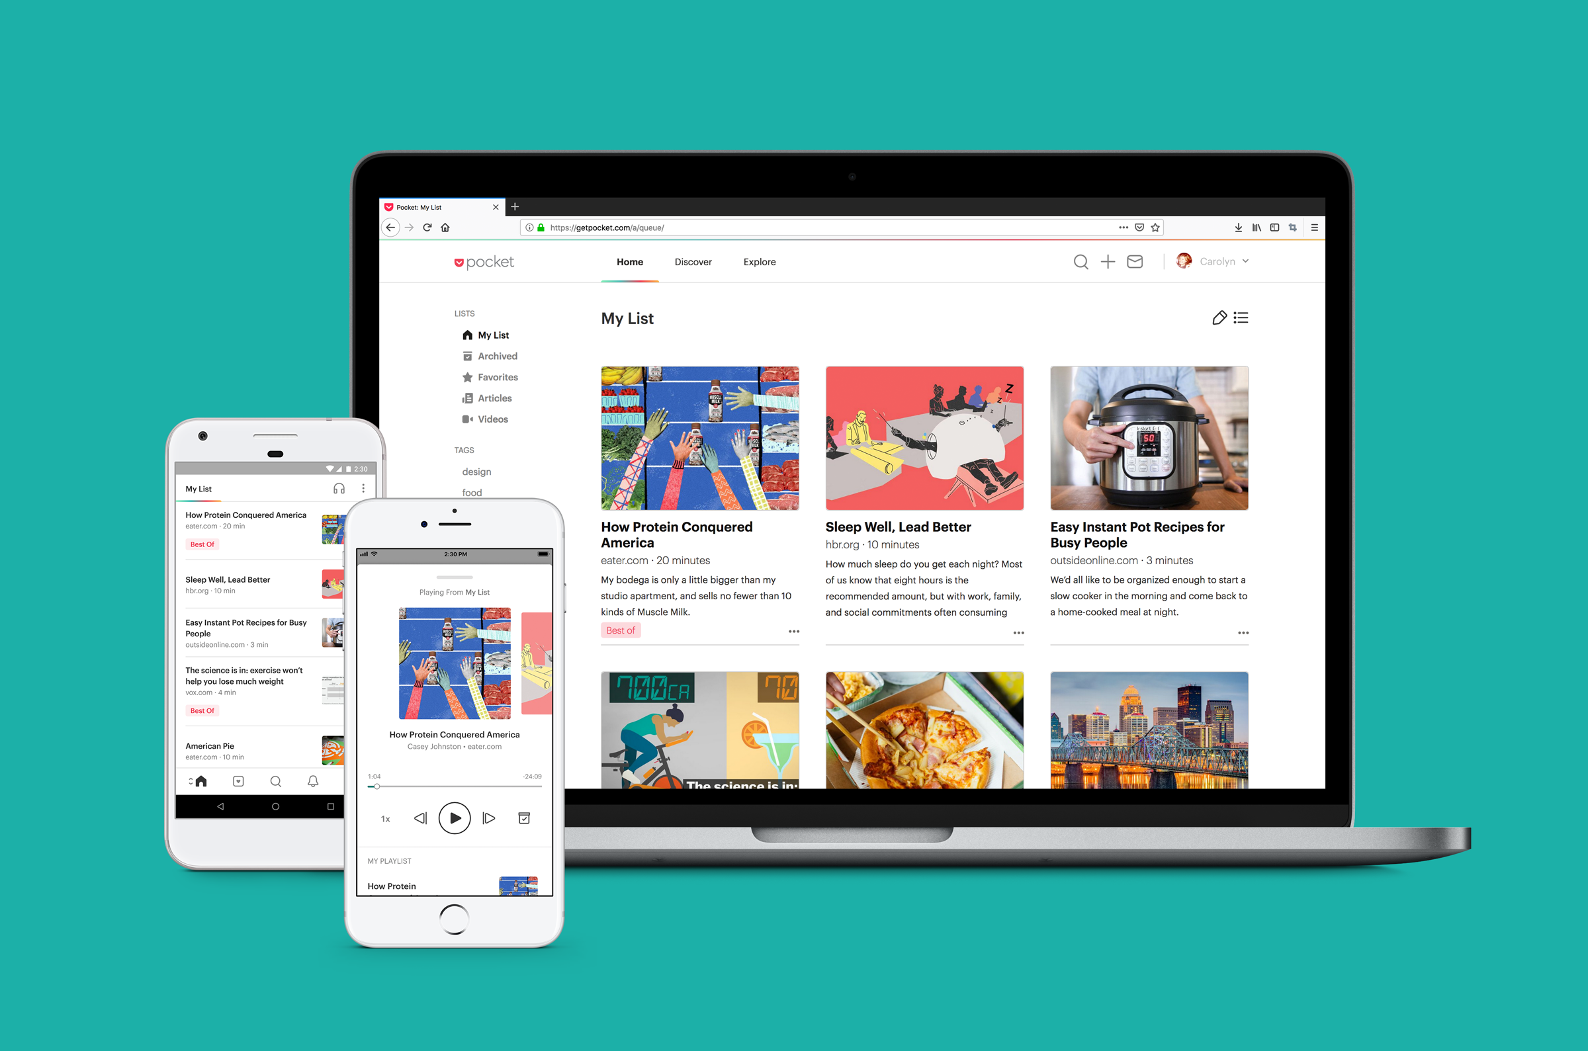The height and width of the screenshot is (1051, 1588).
Task: Click the Archived list icon
Action: (466, 357)
